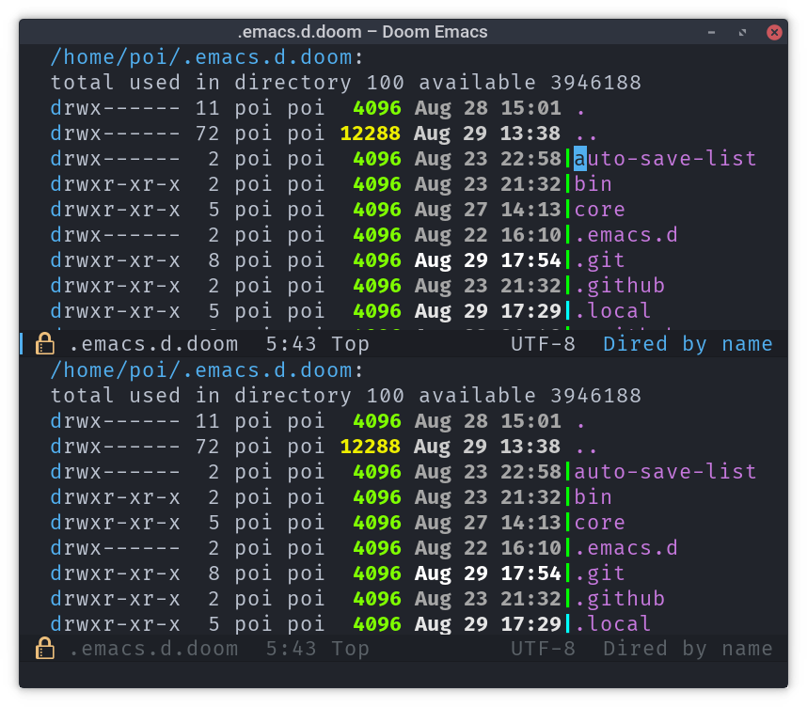This screenshot has height=707, width=807.
Task: Click 'Aug 29 17:54' date of .git, upper pane
Action: (487, 260)
